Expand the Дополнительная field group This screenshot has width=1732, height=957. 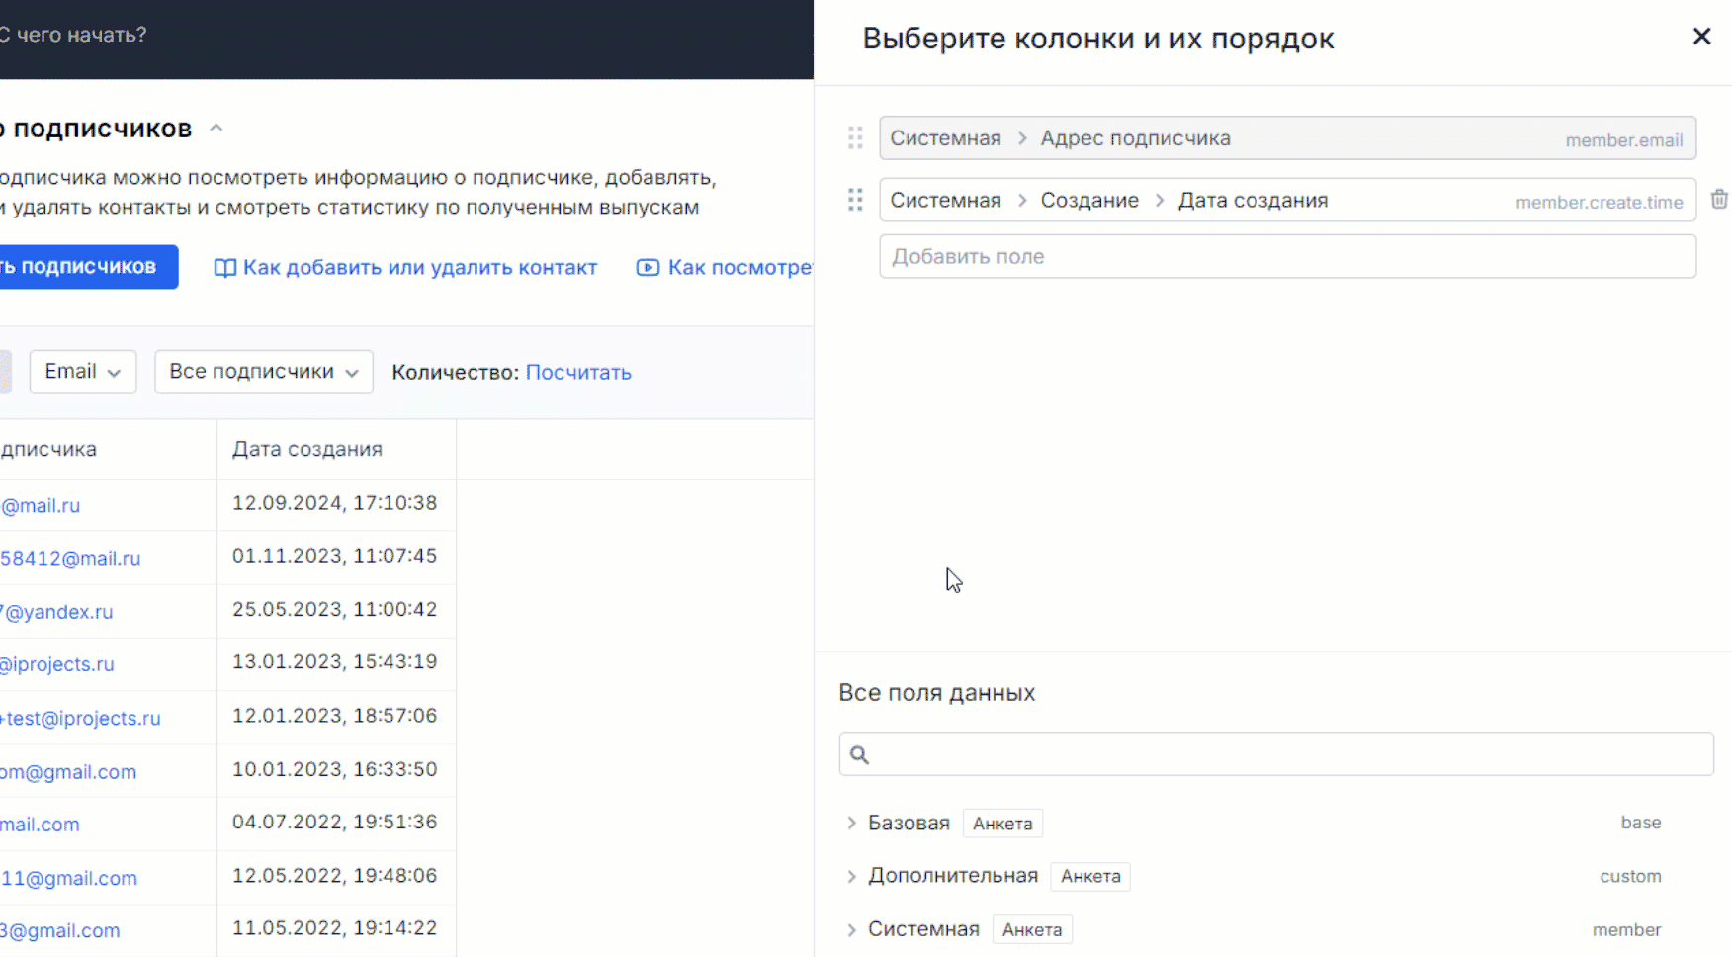[x=851, y=876]
